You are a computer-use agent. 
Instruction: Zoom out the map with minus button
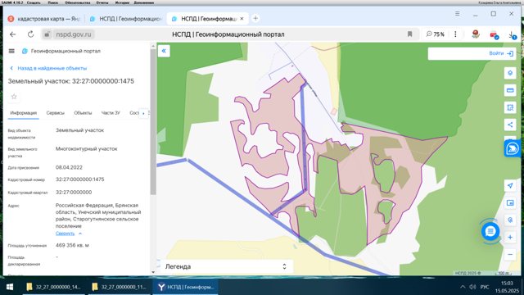(x=510, y=255)
